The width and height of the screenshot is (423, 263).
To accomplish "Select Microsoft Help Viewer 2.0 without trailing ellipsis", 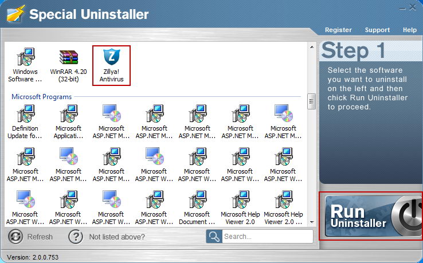I will pyautogui.click(x=240, y=208).
